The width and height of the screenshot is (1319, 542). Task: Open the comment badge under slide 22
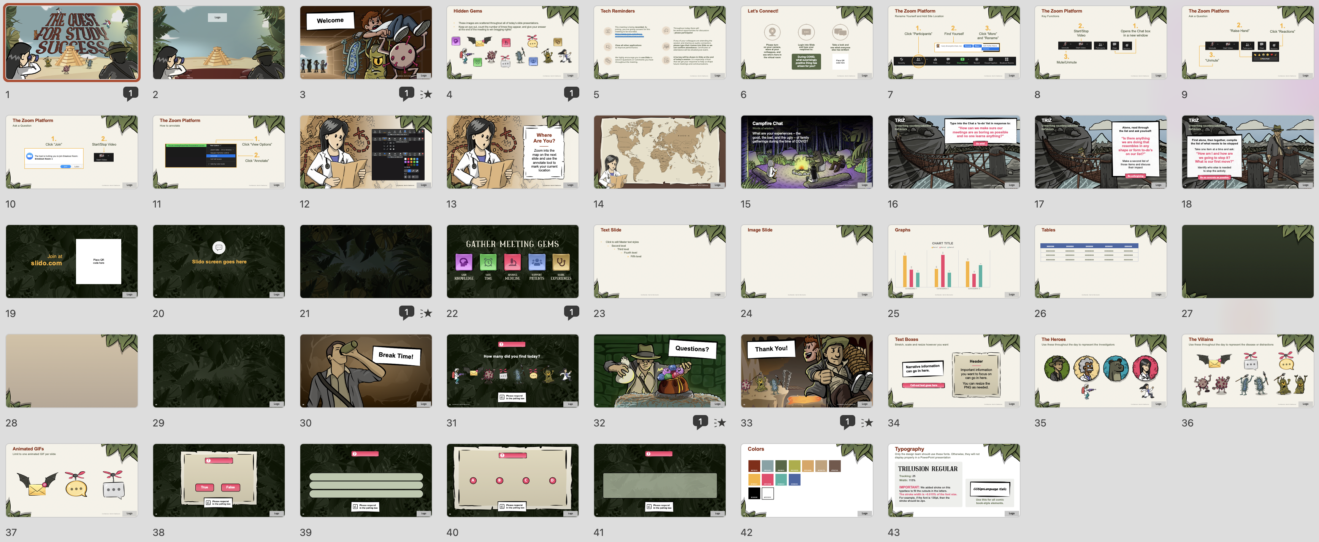571,313
